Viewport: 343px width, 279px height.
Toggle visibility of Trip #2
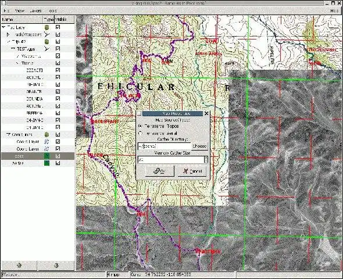58,41
